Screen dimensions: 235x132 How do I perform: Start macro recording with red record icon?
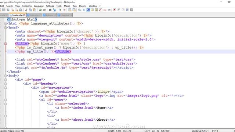coord(115,10)
